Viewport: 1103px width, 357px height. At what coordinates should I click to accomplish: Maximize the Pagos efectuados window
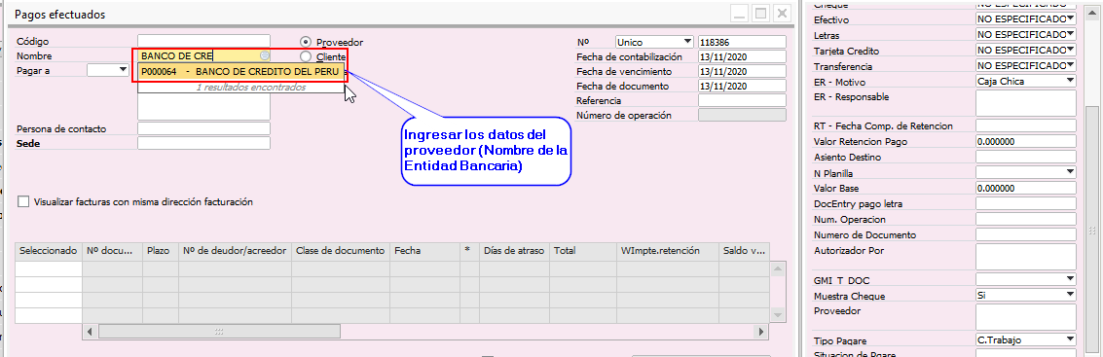coord(760,14)
